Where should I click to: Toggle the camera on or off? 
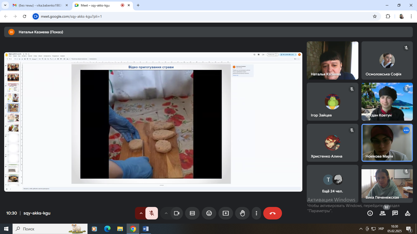point(177,213)
